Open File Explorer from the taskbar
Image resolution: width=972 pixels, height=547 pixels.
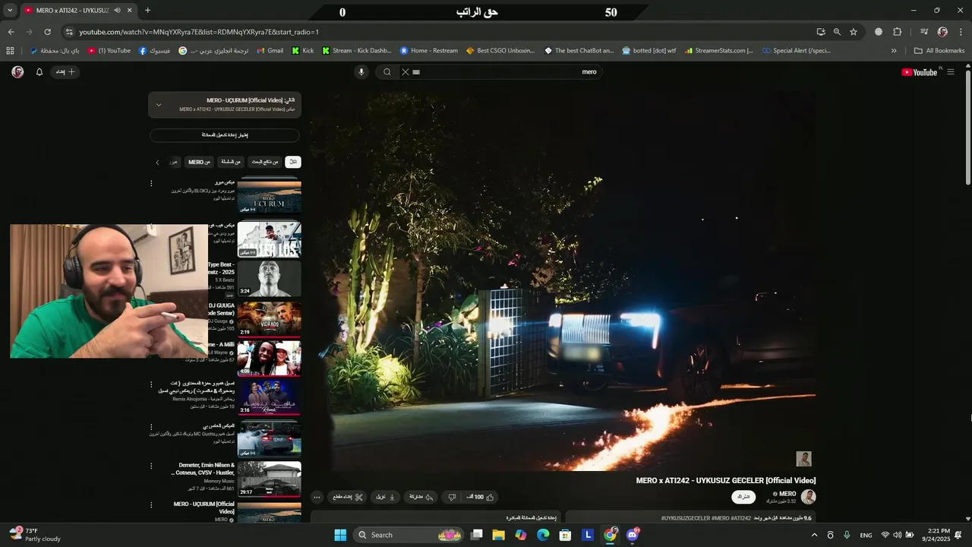pos(499,535)
